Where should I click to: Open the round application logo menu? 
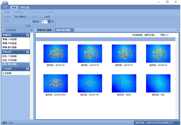coord(5,4)
